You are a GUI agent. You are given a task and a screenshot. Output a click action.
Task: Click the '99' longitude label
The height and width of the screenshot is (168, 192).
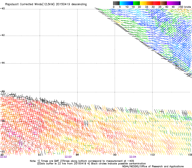(115, 155)
